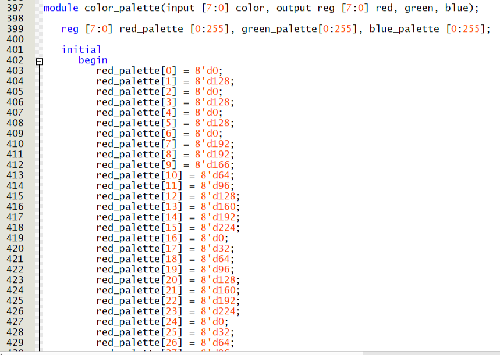Screen dimensions: 500x355
Task: Click the begin keyword on line 402
Action: [x=93, y=60]
